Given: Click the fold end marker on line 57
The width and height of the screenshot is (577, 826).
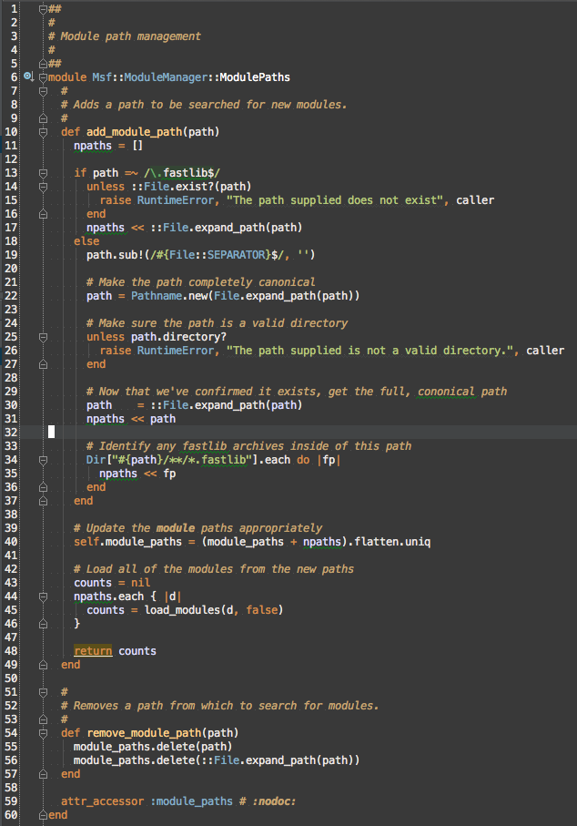Looking at the screenshot, I should pos(43,774).
